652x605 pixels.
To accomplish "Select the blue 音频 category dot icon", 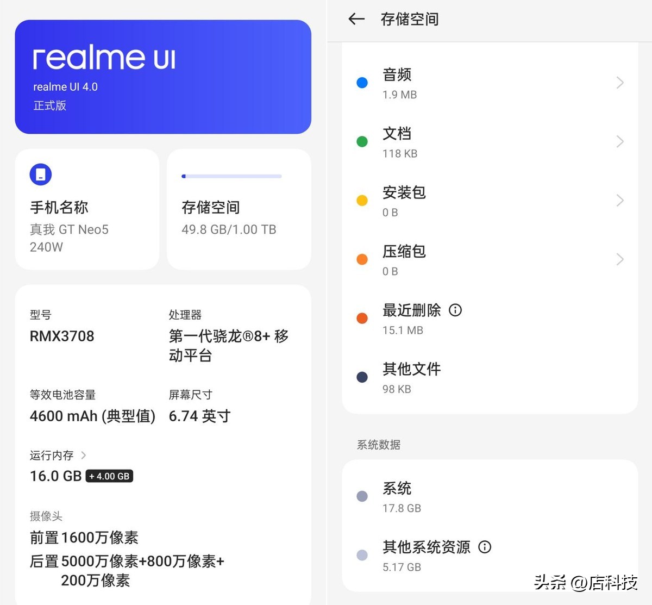I will pyautogui.click(x=362, y=82).
